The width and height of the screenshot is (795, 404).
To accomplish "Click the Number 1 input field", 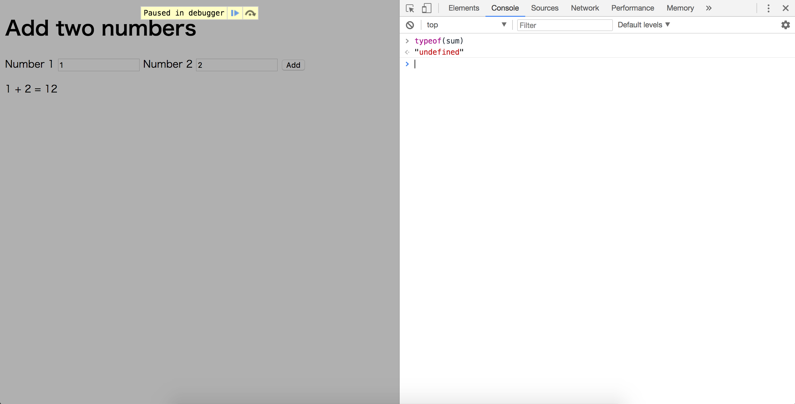I will tap(98, 65).
